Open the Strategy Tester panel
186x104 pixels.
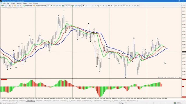click(x=20, y=5)
